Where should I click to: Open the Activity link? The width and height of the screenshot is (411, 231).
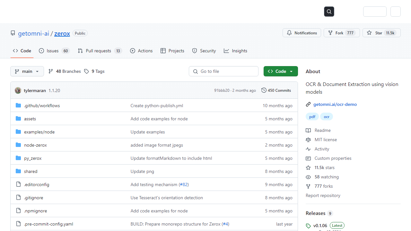tap(318, 149)
